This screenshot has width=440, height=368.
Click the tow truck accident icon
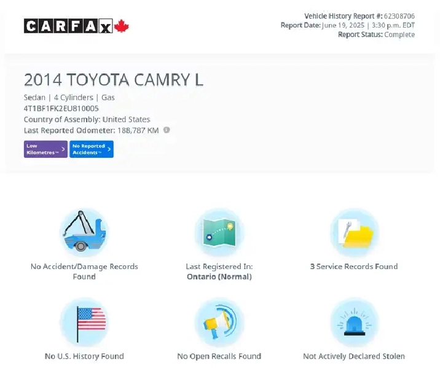(84, 232)
